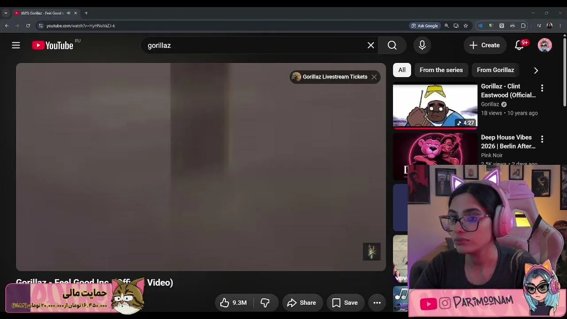567x319 pixels.
Task: Open the shield extension icon
Action: pyautogui.click(x=491, y=26)
